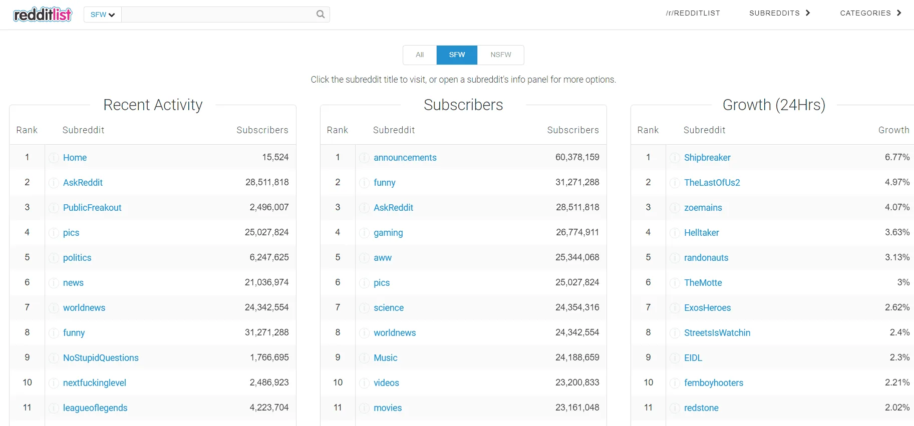914x426 pixels.
Task: Click subscriber count 15,524
Action: tap(275, 157)
